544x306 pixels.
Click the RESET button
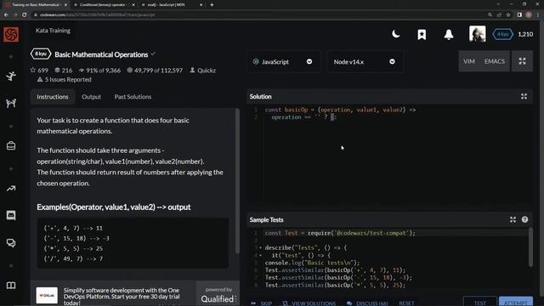click(x=406, y=303)
